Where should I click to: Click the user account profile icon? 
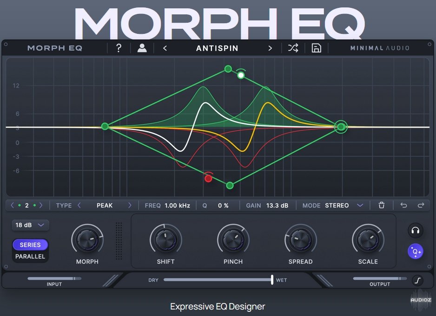(x=142, y=48)
